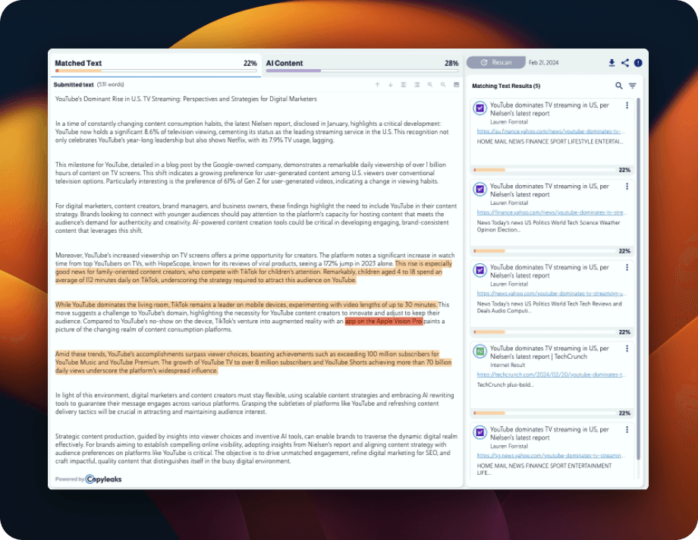Open the techcrunch.com result link
The width and height of the screenshot is (698, 540).
tap(552, 375)
